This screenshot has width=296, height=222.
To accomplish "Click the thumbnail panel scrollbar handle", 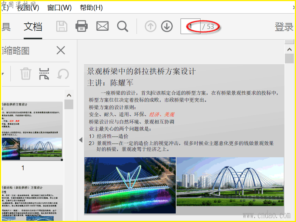I will point(69,104).
